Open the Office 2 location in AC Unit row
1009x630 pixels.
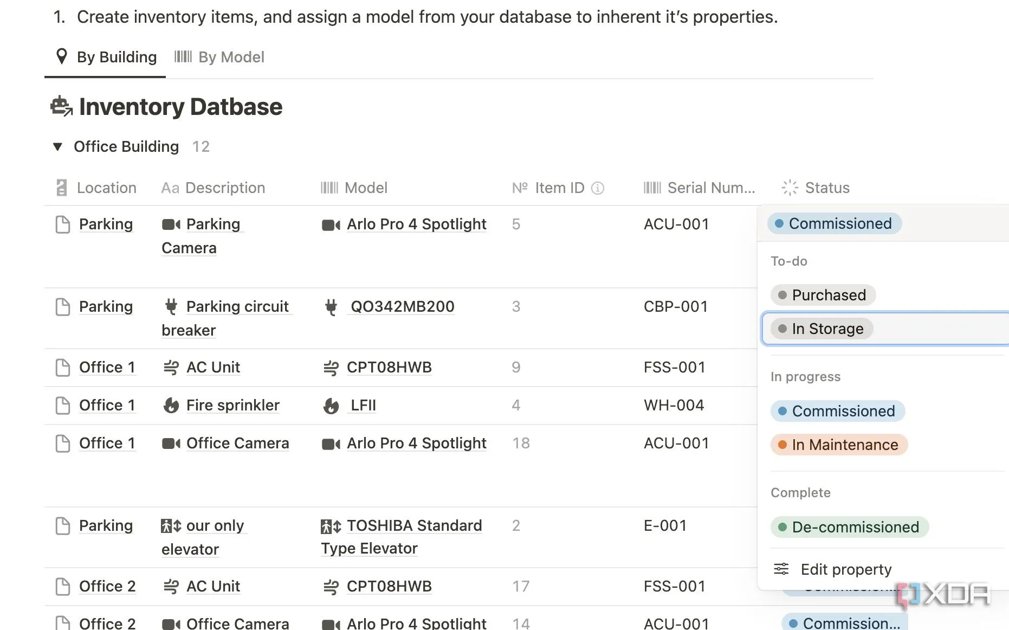coord(107,586)
